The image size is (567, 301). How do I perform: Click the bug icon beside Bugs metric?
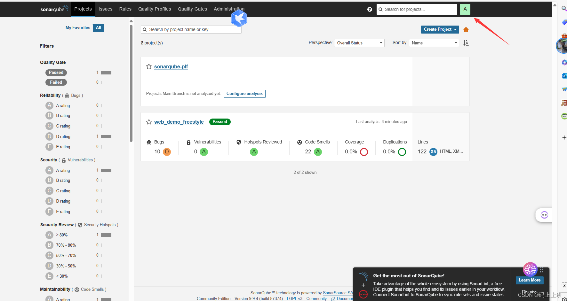point(149,142)
